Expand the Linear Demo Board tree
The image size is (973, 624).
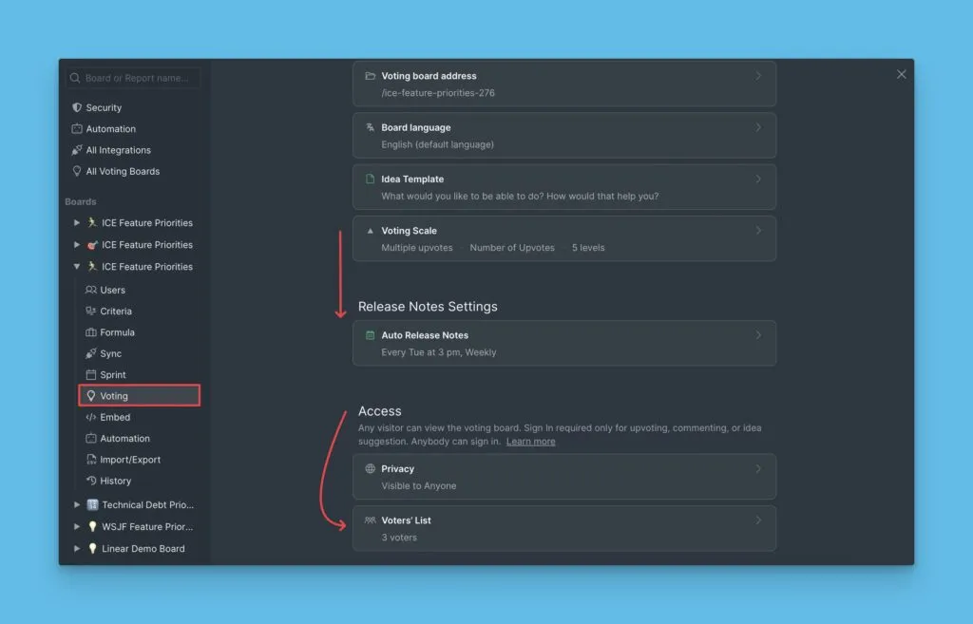77,549
